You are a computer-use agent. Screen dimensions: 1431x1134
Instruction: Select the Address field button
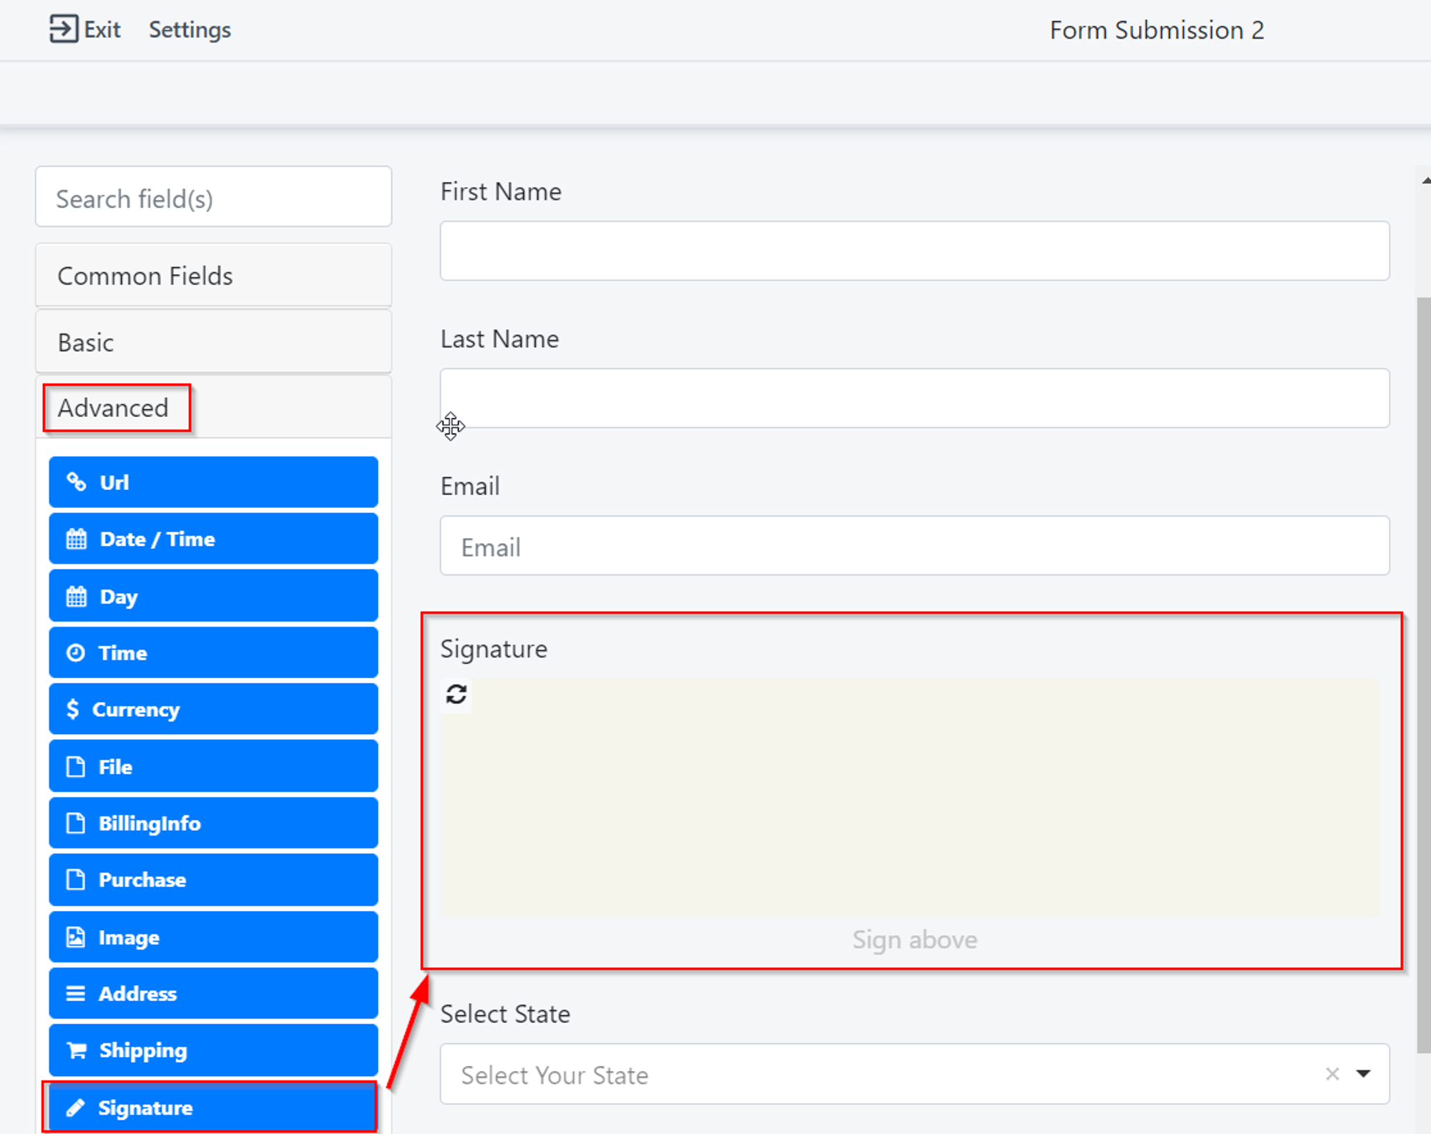[213, 993]
